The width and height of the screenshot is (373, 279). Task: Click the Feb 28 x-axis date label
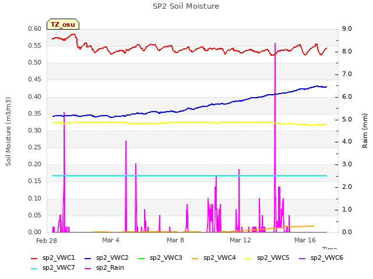[47, 241]
